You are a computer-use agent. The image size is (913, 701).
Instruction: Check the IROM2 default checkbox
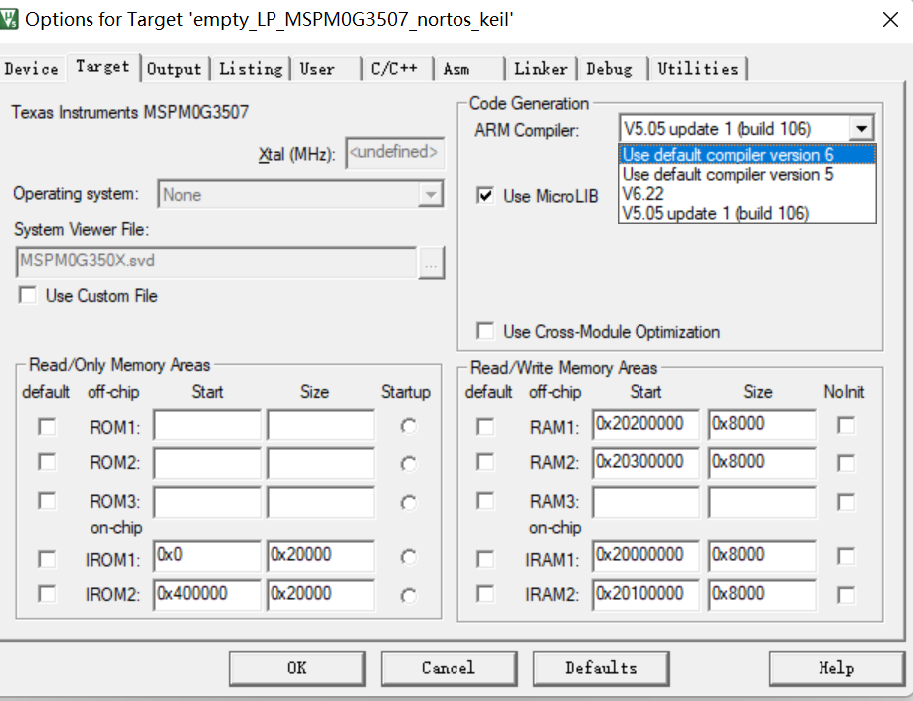tap(47, 594)
